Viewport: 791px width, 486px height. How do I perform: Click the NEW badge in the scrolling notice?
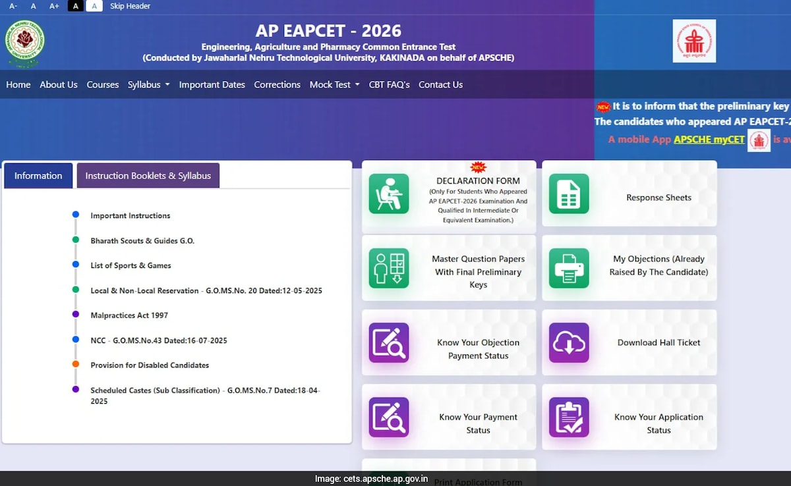pos(603,107)
